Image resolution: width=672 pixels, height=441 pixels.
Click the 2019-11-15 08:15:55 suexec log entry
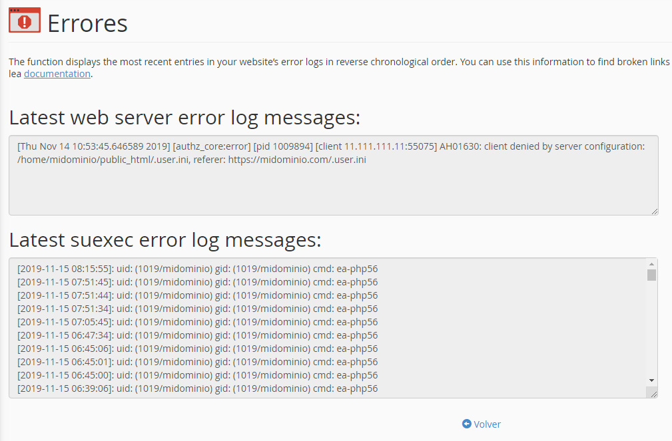coord(197,269)
